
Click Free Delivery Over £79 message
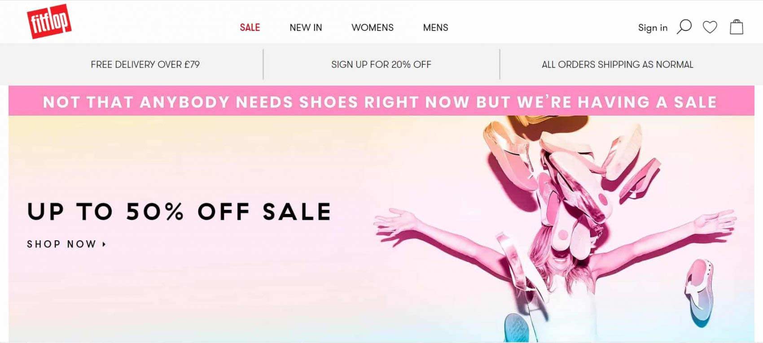point(145,65)
